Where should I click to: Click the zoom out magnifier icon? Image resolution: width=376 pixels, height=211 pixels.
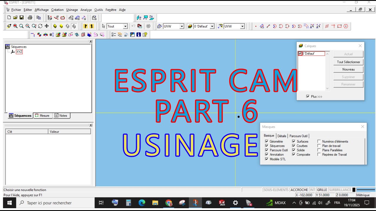(28, 26)
